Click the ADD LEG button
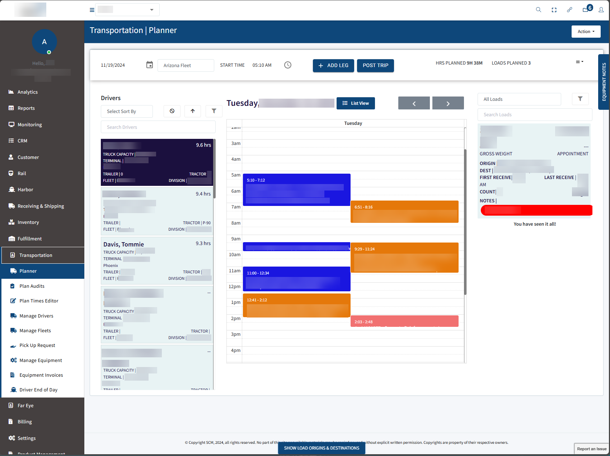The height and width of the screenshot is (456, 610). (333, 66)
